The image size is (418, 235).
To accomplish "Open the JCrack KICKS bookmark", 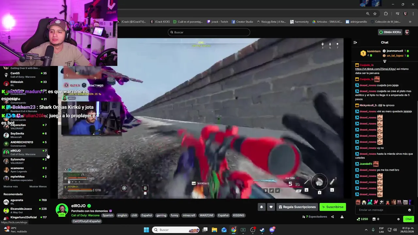I will (x=160, y=22).
